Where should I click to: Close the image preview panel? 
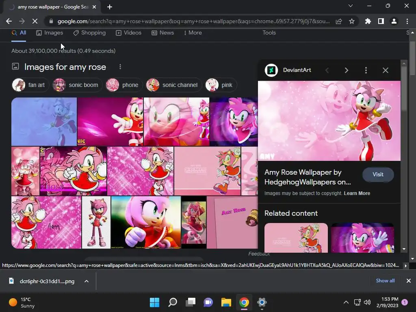(386, 70)
